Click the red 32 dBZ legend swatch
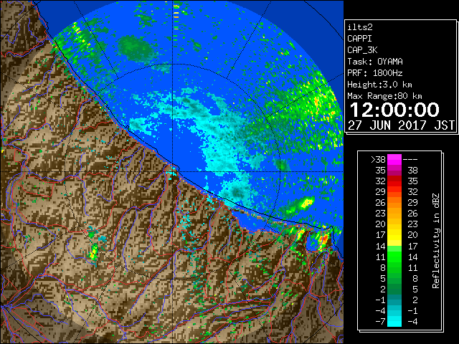This screenshot has height=344, width=459. (x=394, y=181)
